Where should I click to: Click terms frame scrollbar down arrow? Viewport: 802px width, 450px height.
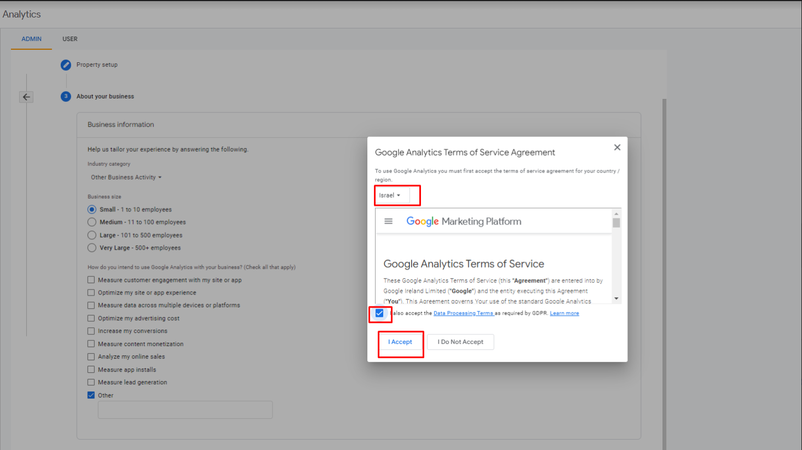(616, 298)
